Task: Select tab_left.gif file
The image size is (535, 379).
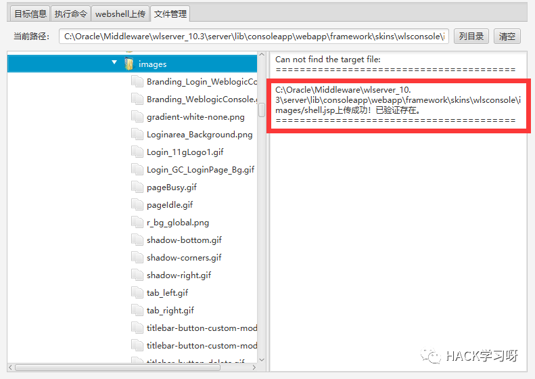Action: pyautogui.click(x=167, y=293)
